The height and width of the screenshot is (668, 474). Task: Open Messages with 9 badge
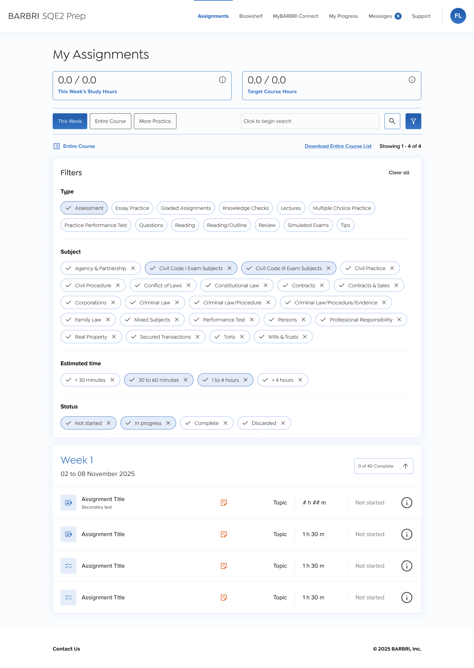[x=385, y=16]
